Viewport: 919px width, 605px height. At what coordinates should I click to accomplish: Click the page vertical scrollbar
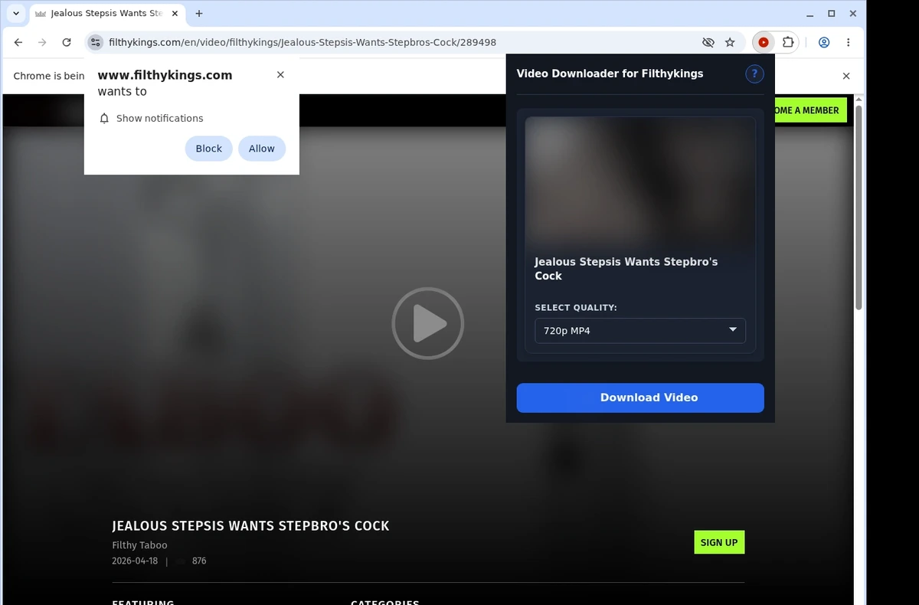(x=858, y=207)
